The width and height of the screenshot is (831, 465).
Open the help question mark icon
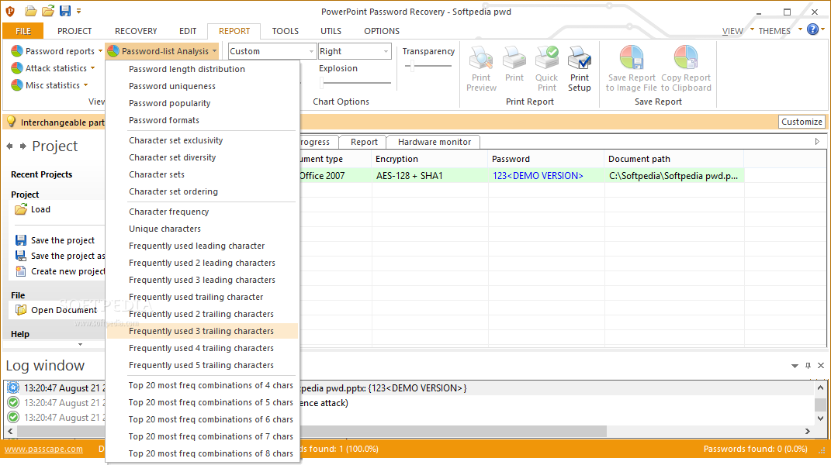[x=812, y=29]
